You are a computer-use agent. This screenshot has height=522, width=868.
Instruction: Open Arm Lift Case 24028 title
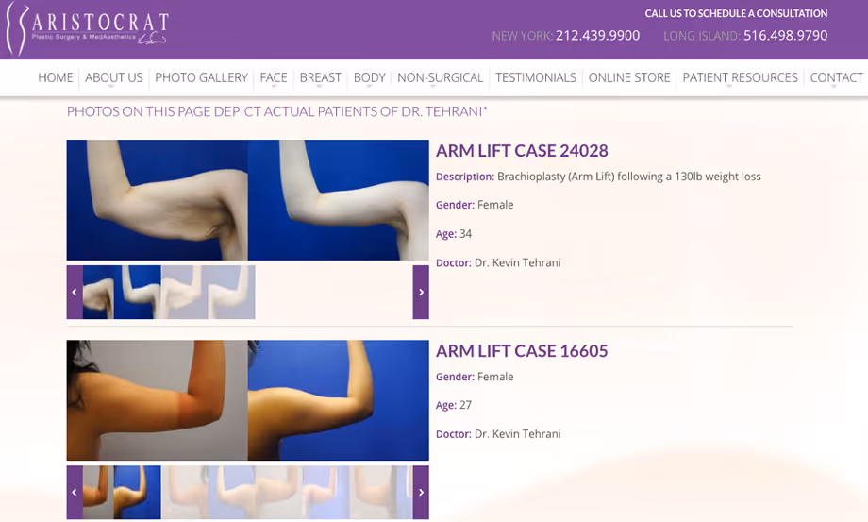click(522, 151)
